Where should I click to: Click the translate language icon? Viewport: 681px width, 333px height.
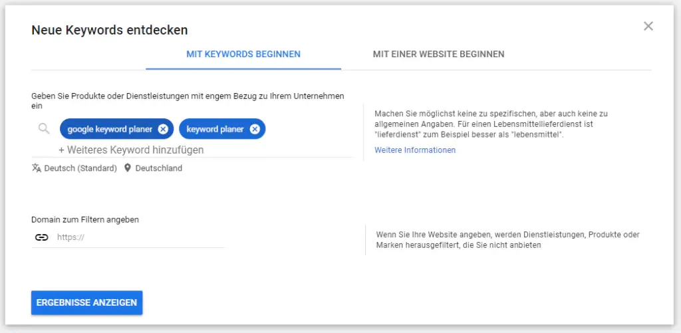click(x=37, y=168)
